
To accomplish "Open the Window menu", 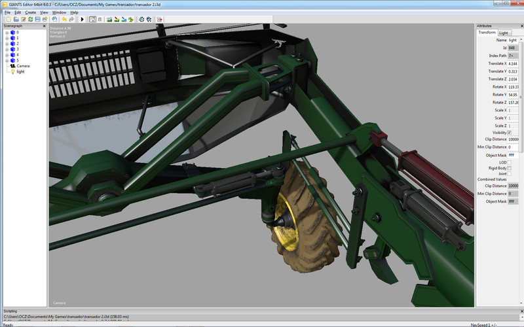I will [x=59, y=12].
